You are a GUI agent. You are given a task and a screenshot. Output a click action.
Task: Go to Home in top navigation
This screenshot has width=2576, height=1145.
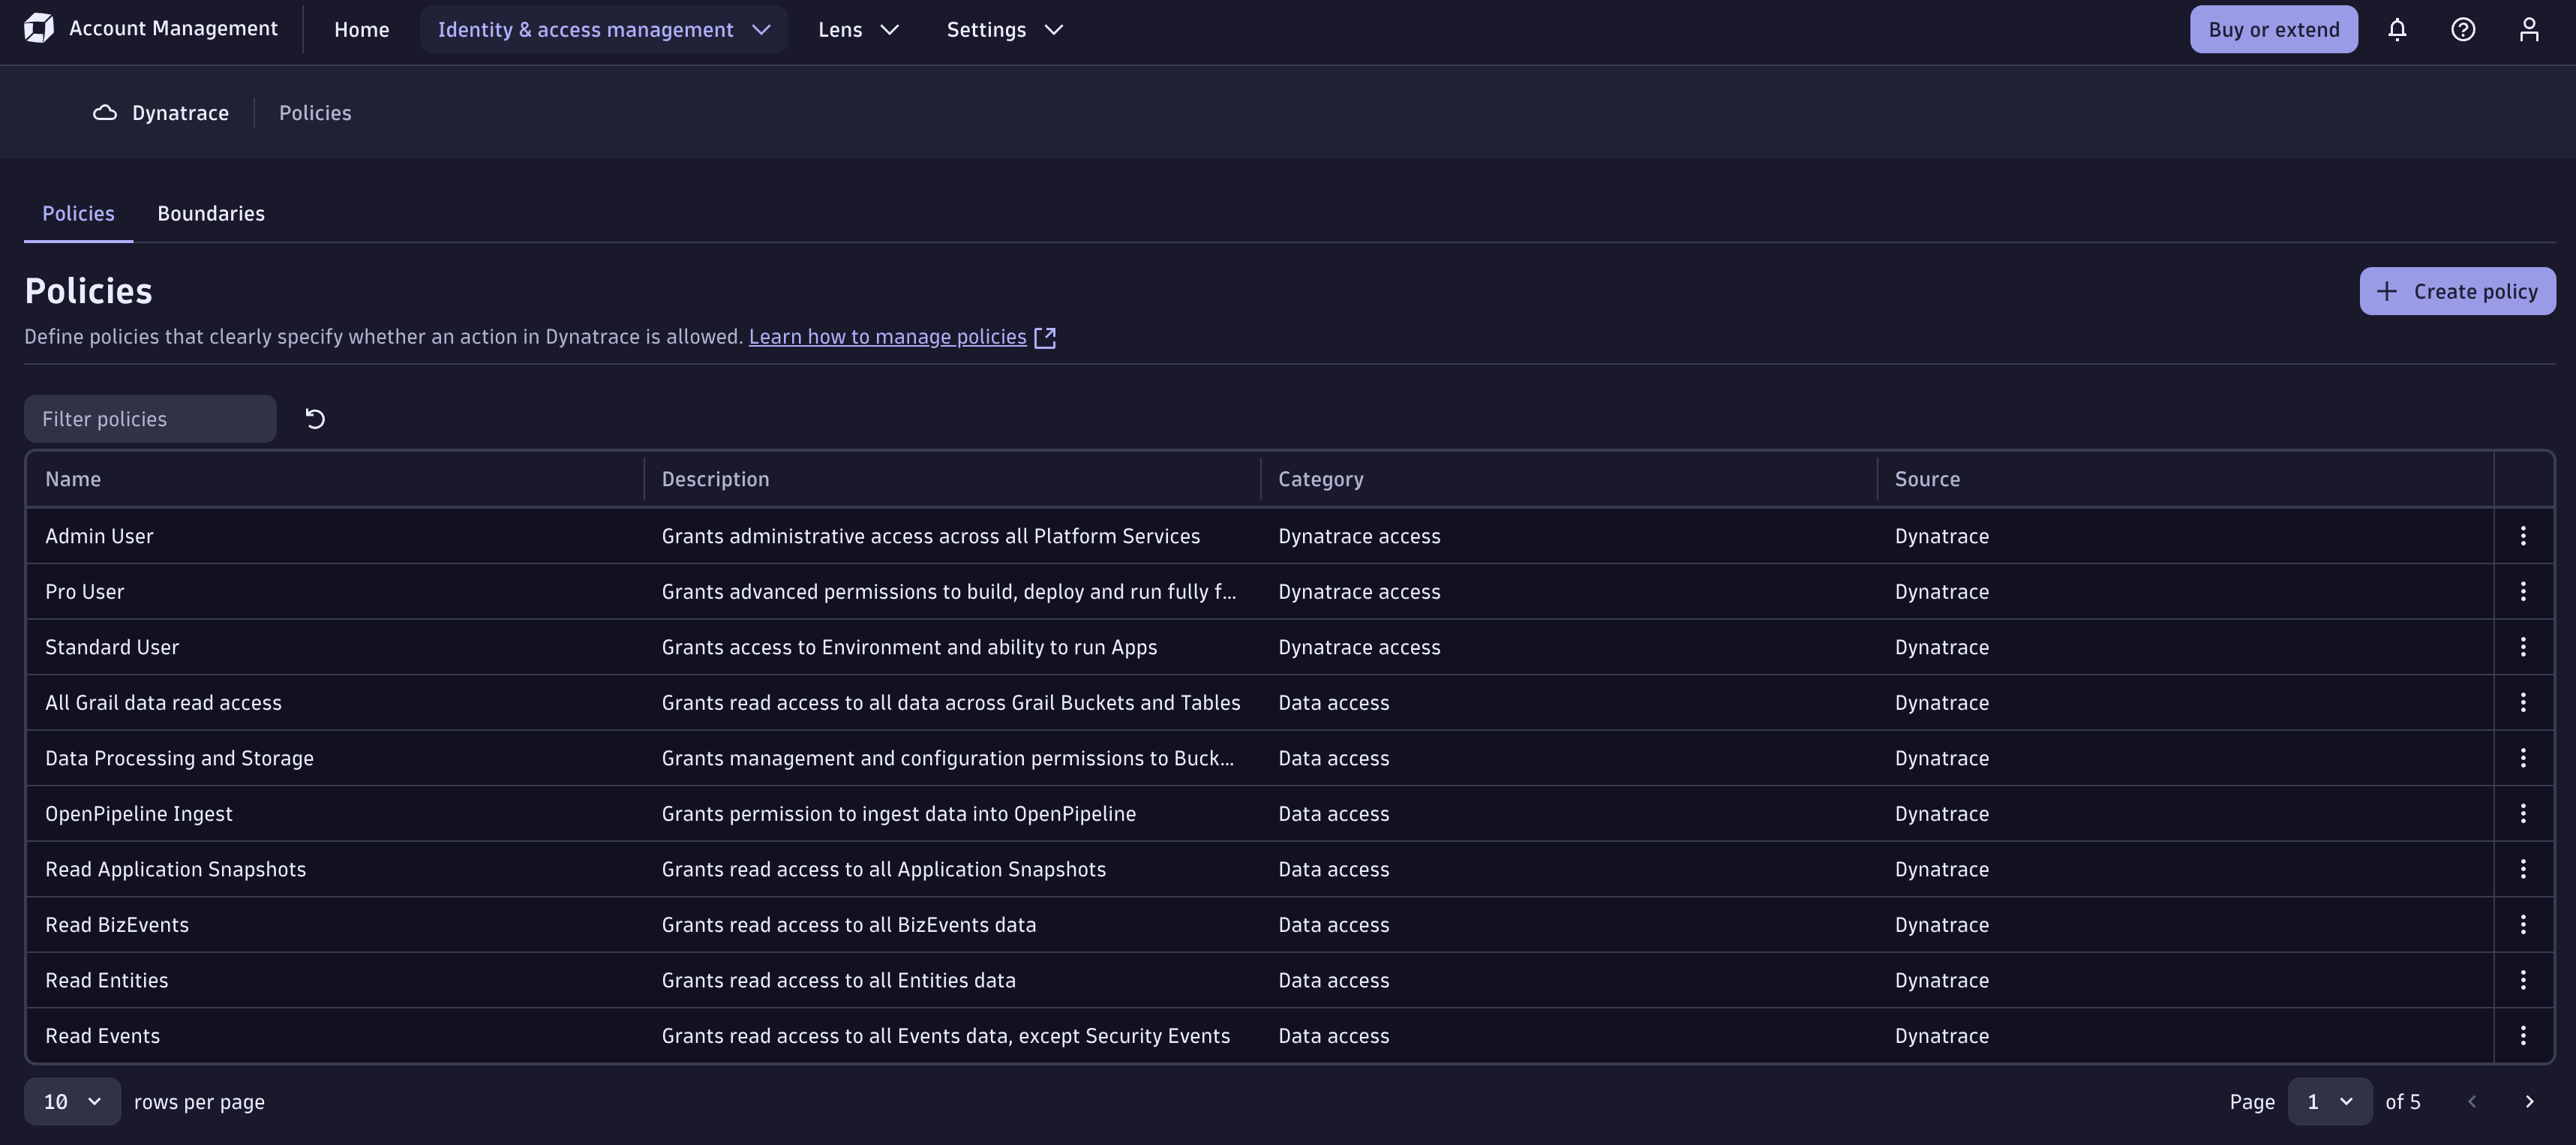tap(361, 30)
